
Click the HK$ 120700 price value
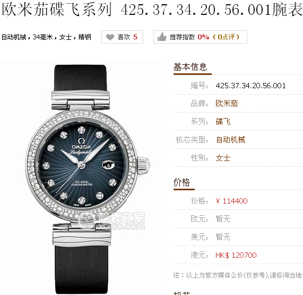point(236,255)
